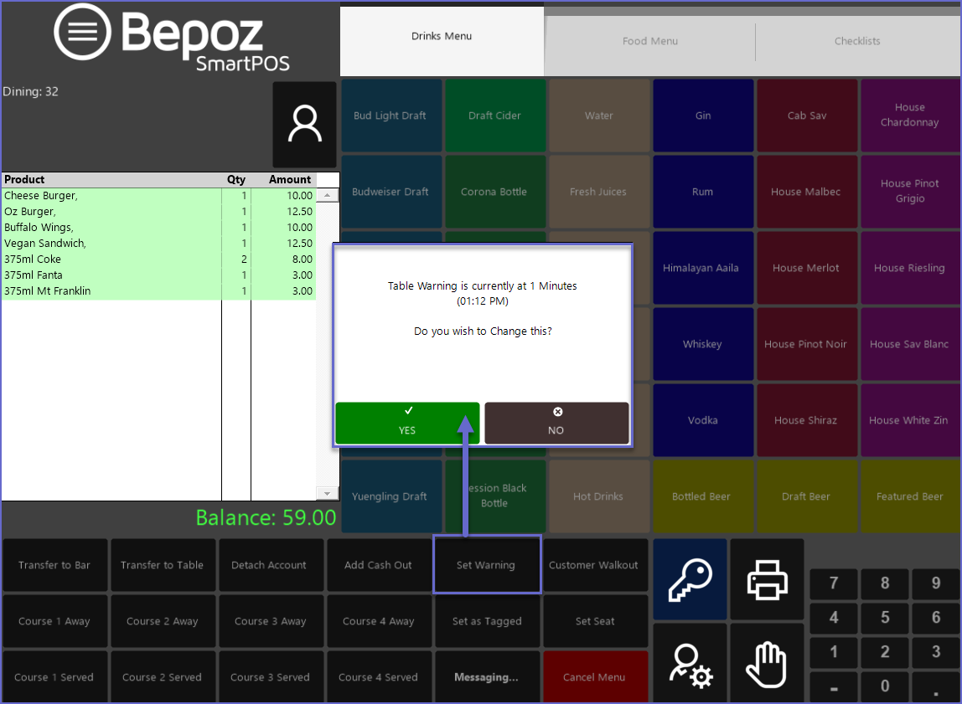Click the user settings gear icon
This screenshot has width=962, height=704.
[690, 665]
